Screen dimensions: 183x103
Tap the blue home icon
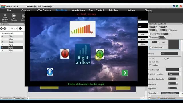pos(50,72)
